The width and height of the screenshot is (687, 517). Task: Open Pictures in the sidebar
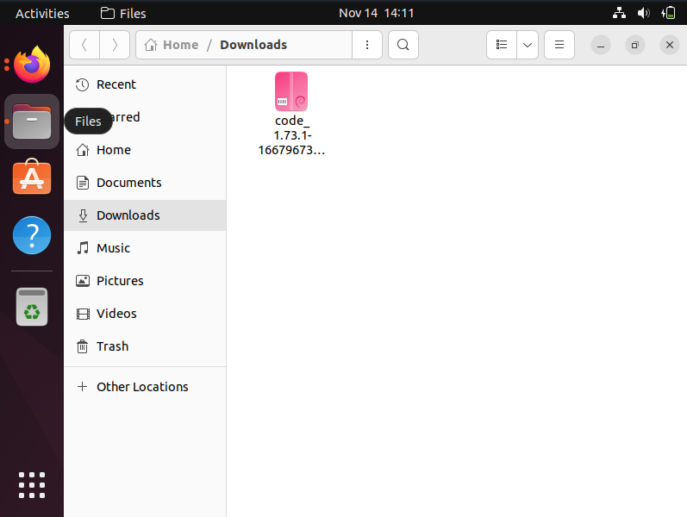pos(145,281)
